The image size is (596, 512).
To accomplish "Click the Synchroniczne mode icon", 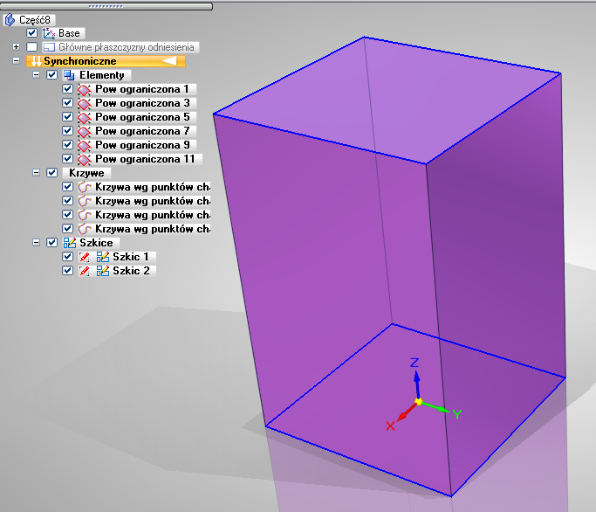I will (x=36, y=61).
